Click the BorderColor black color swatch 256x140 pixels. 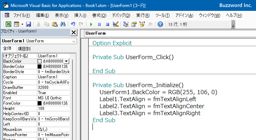[40, 66]
